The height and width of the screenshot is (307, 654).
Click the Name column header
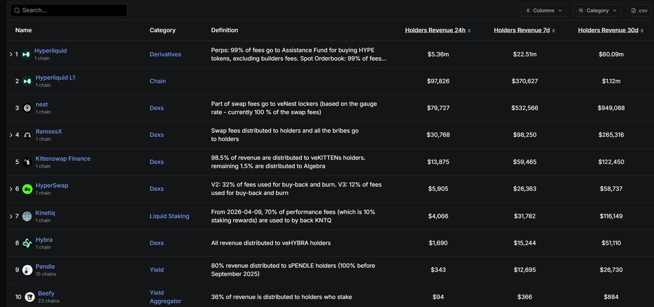click(x=23, y=30)
